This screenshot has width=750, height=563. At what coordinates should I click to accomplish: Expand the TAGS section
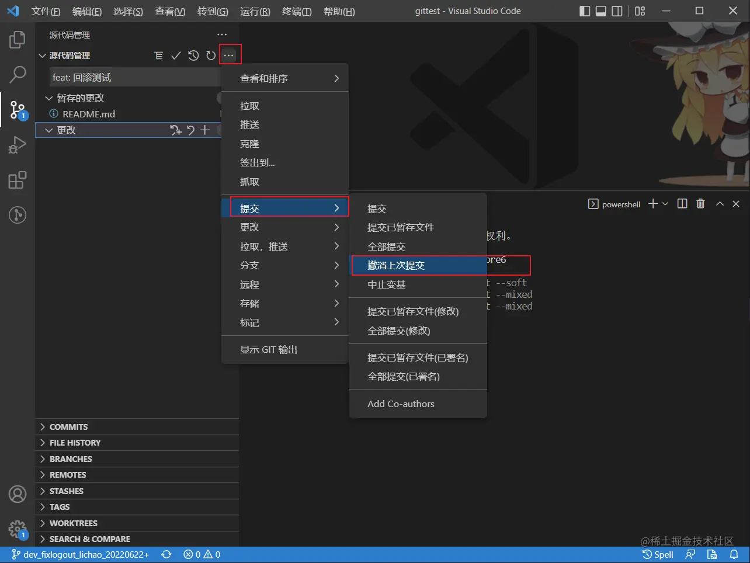[137, 507]
